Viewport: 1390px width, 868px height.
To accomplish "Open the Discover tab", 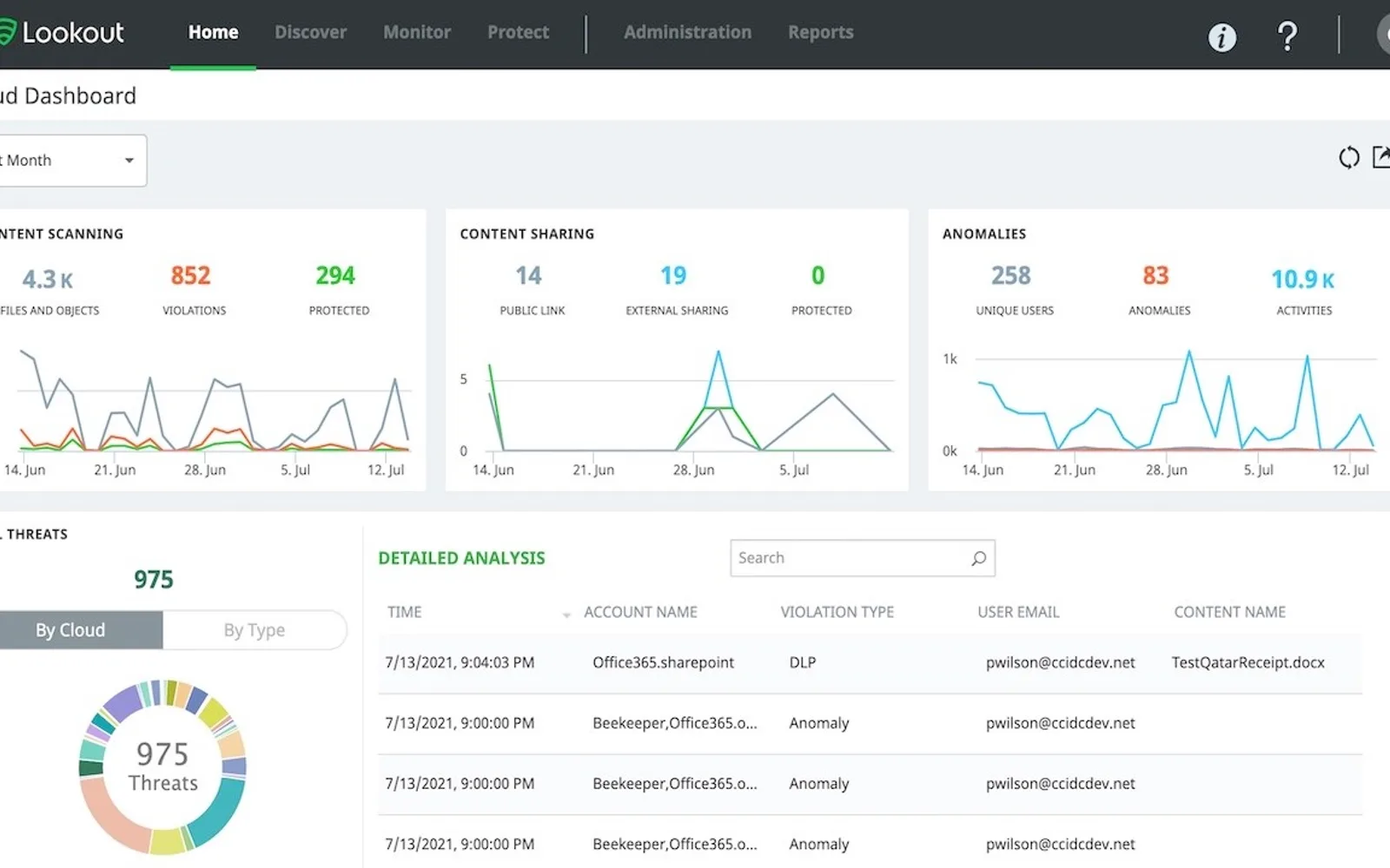I will coord(310,32).
